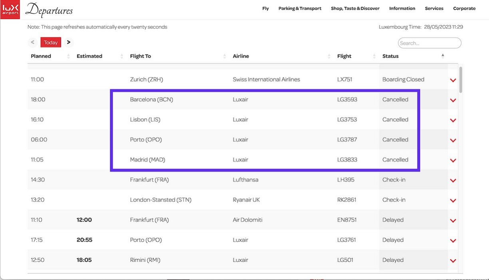Open the Fly menu
This screenshot has height=280, width=489.
[265, 8]
